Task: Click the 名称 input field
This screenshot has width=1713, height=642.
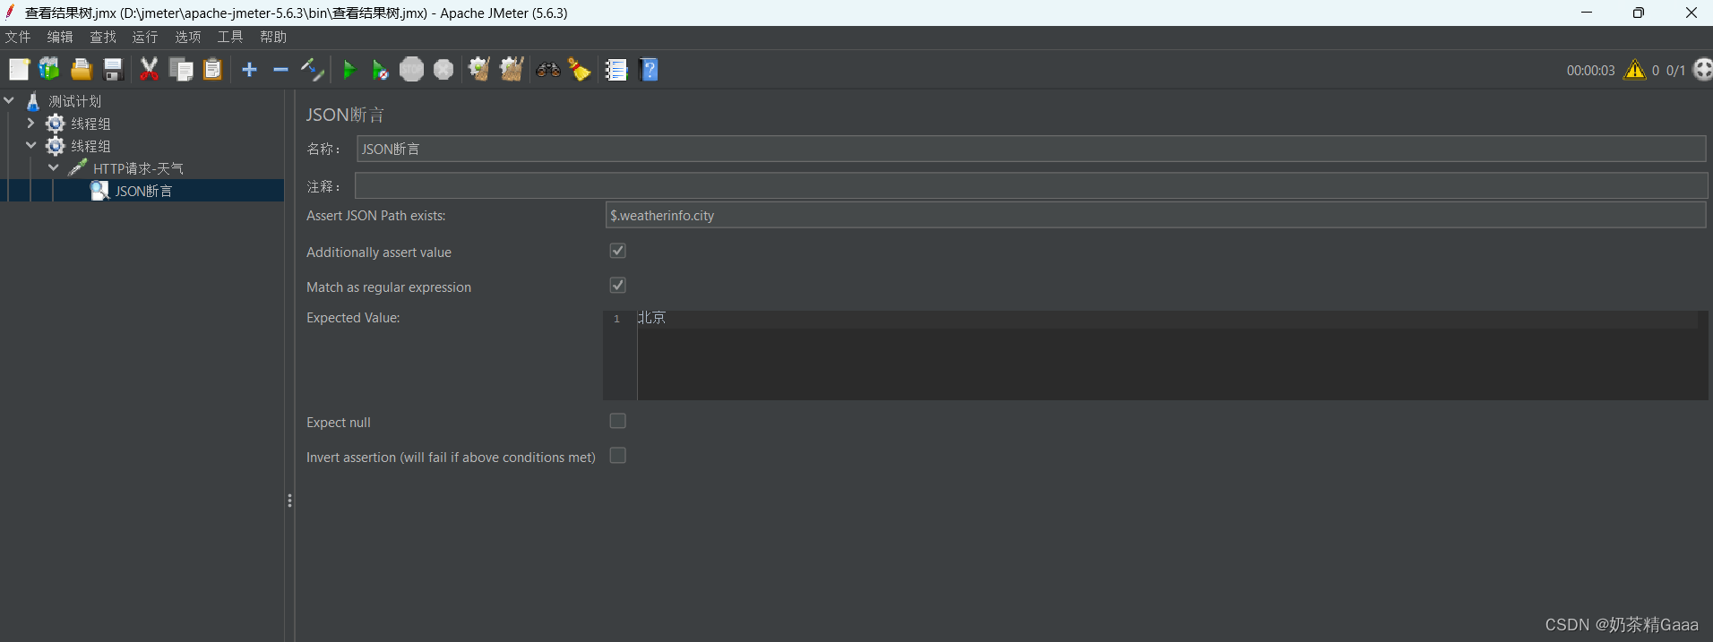Action: [x=1031, y=149]
